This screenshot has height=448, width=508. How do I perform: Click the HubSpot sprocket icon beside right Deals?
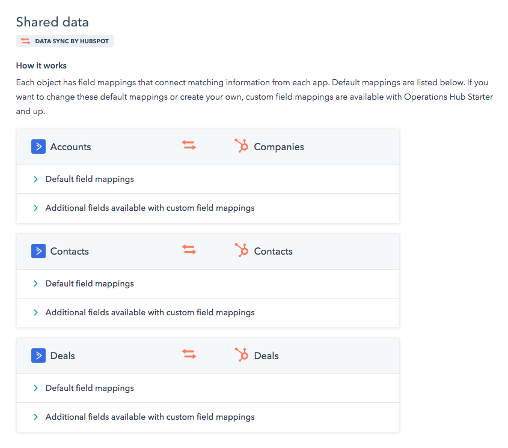[x=242, y=356]
